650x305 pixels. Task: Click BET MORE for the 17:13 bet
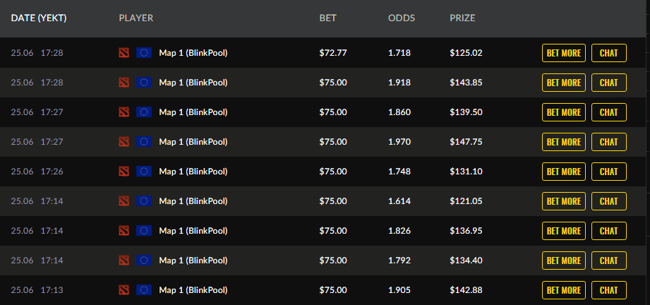point(564,290)
